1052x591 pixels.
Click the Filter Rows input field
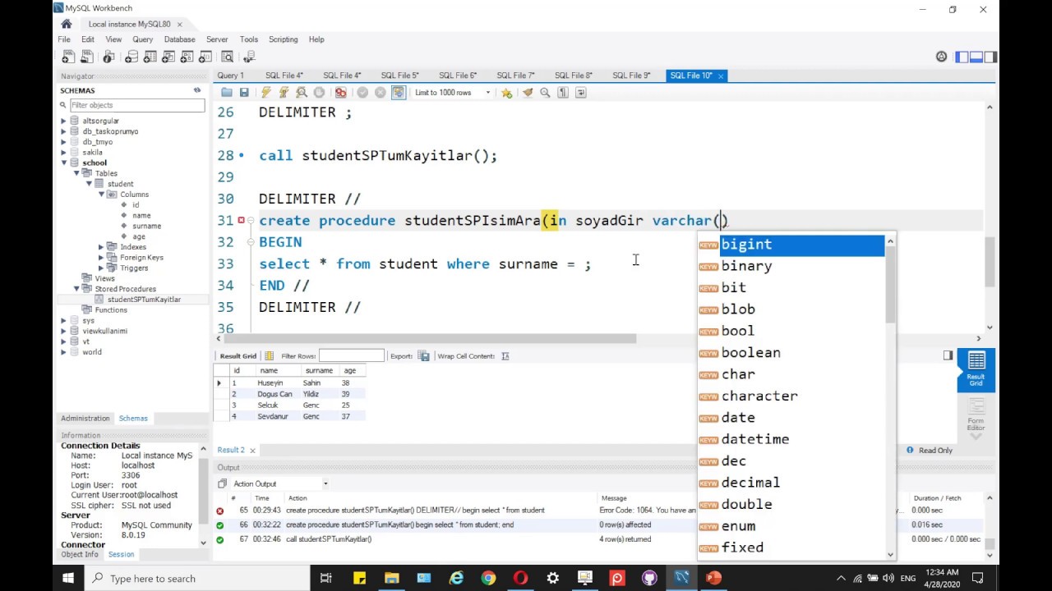click(x=351, y=356)
